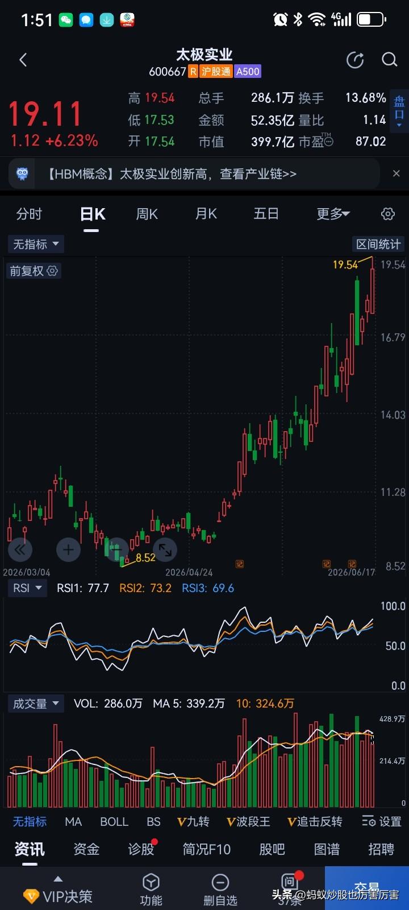Open the 简况F10 tab

tap(207, 849)
